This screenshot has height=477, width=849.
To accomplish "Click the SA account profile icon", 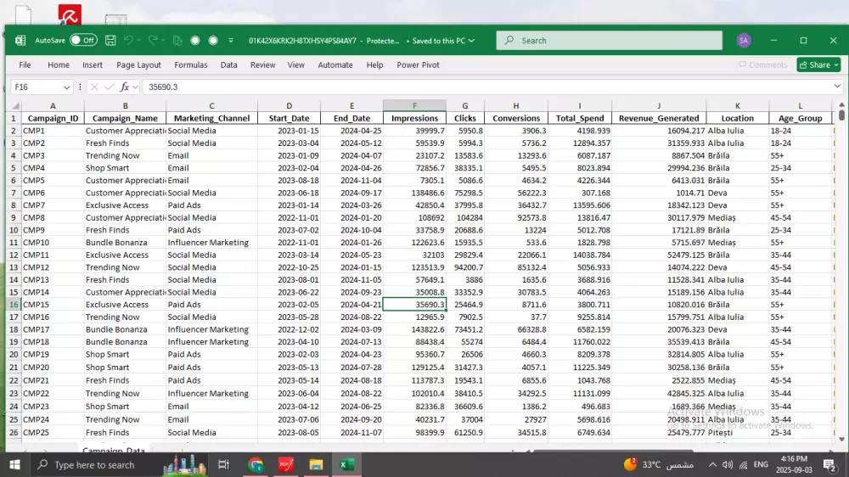I will (x=744, y=40).
